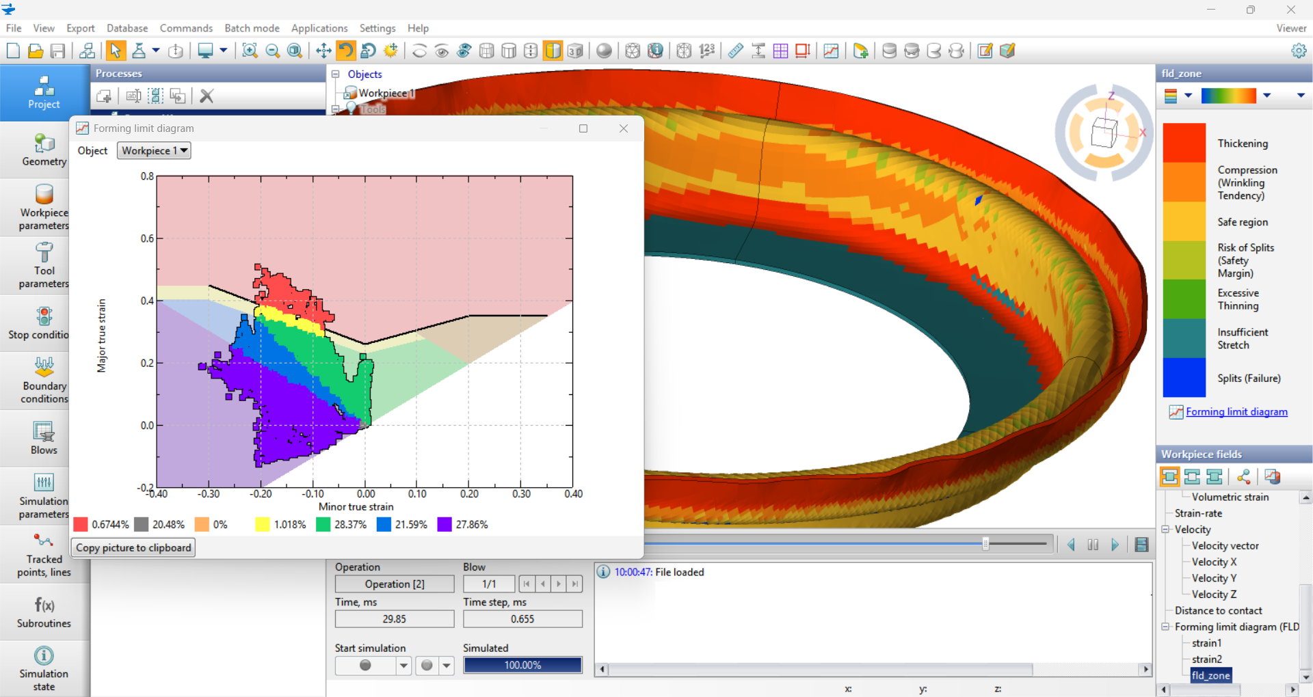
Task: Toggle the highlighted section cut view button
Action: click(553, 51)
